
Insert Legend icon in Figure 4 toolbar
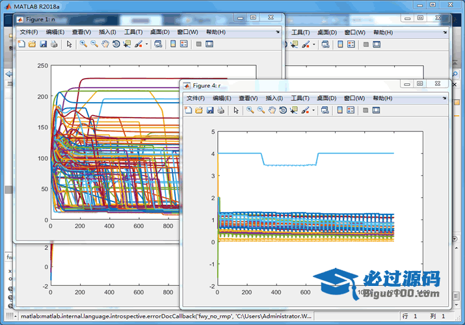pos(351,110)
